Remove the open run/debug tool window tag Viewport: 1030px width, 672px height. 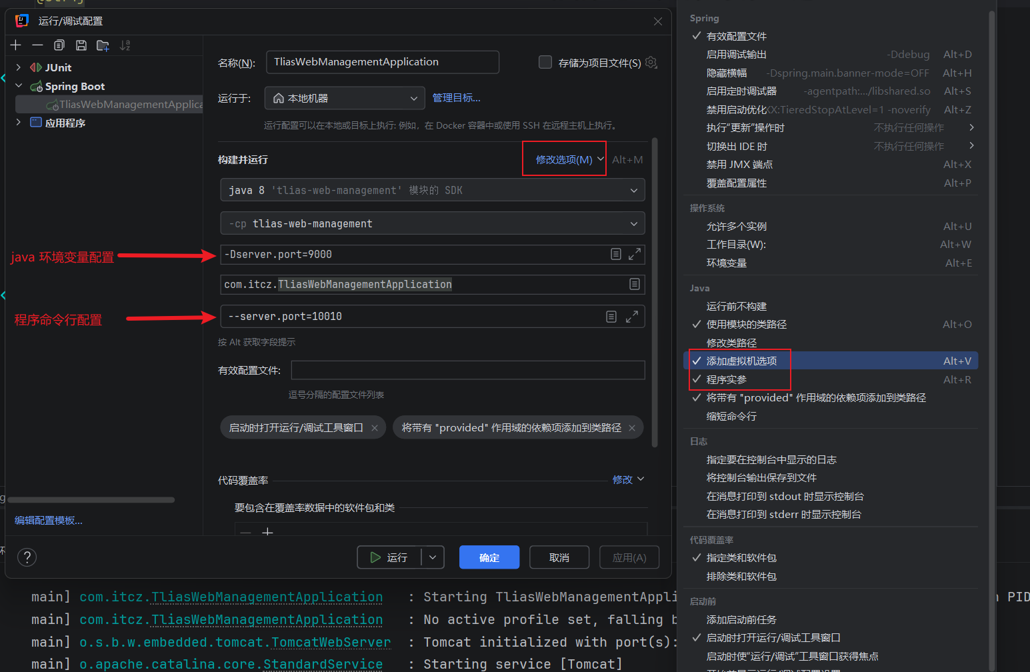375,428
